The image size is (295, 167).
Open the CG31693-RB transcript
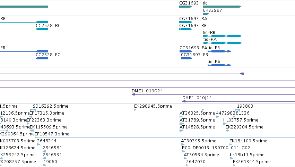(x=186, y=29)
